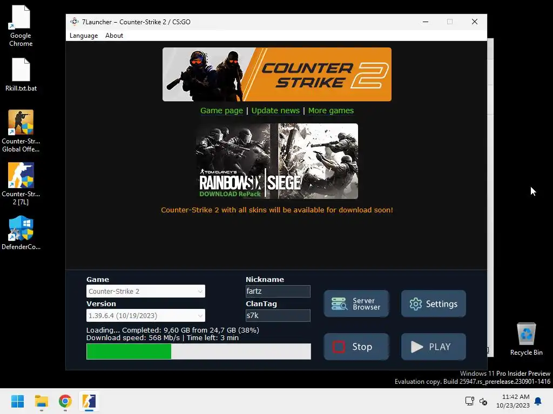The width and height of the screenshot is (553, 414).
Task: Click the PLAY button
Action: [x=434, y=347]
